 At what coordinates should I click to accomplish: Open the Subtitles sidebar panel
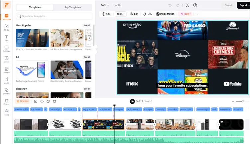pyautogui.click(x=6, y=49)
